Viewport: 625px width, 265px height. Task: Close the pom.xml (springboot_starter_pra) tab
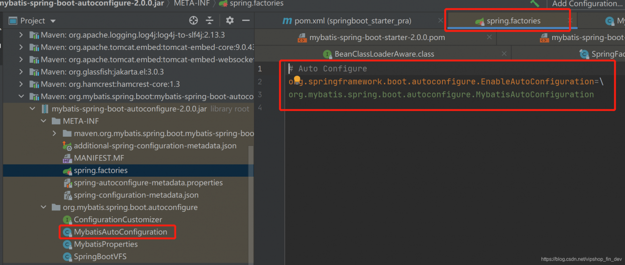point(440,21)
